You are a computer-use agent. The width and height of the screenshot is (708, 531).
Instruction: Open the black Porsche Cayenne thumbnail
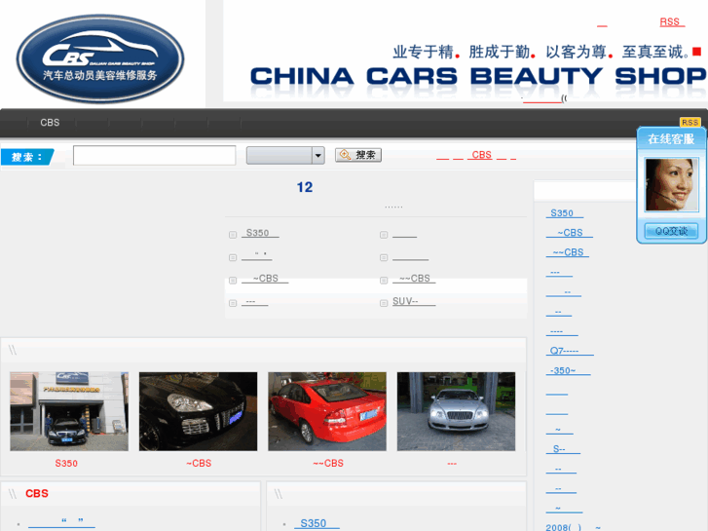click(x=199, y=411)
